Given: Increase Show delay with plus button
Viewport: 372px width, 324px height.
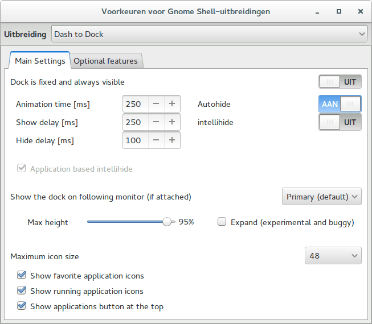Looking at the screenshot, I should point(172,122).
